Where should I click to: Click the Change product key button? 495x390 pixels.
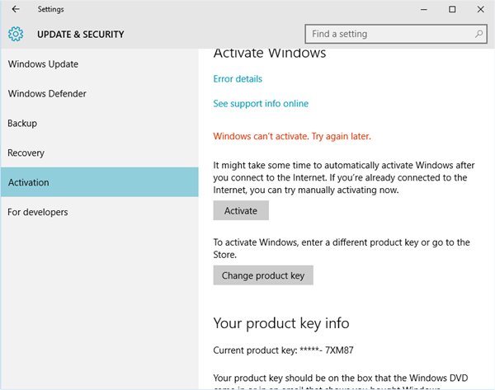click(x=263, y=275)
